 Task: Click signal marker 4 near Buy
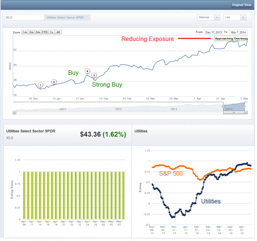(x=87, y=71)
